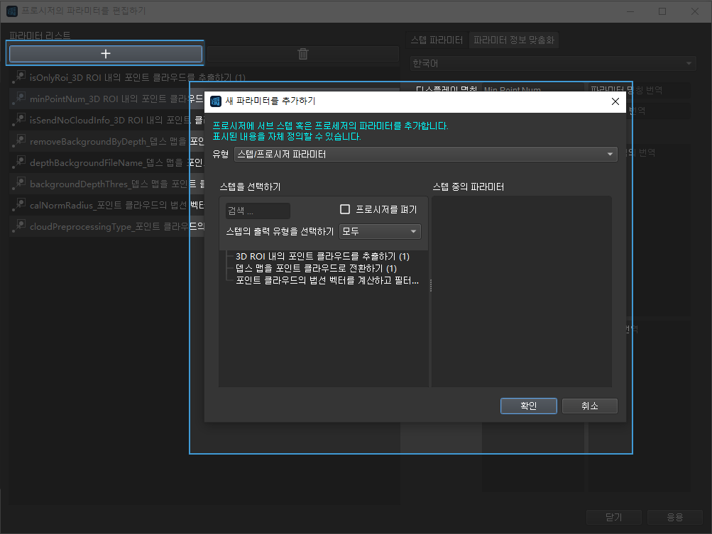712x534 pixels.
Task: Switch to 파라미터 정보 맞춤화 tab
Action: (x=513, y=40)
